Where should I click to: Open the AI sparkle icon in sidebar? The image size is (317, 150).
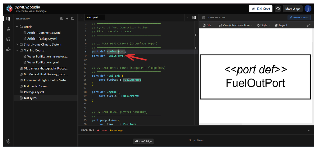8,49
